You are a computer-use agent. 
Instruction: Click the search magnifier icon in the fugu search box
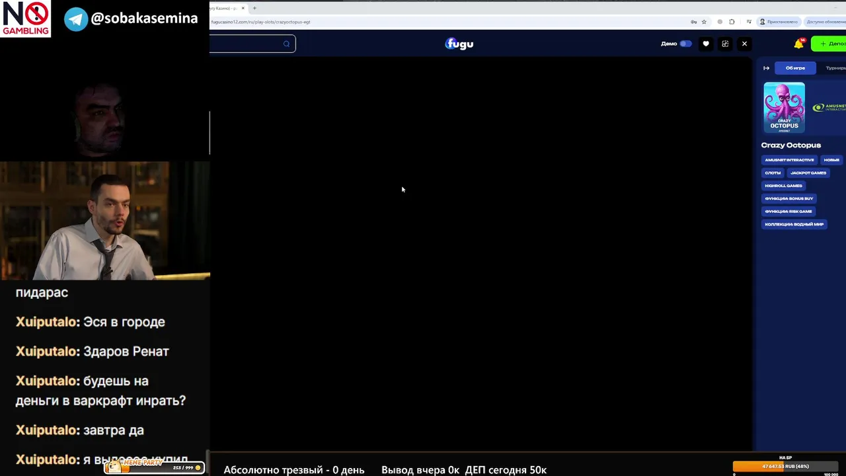tap(286, 44)
